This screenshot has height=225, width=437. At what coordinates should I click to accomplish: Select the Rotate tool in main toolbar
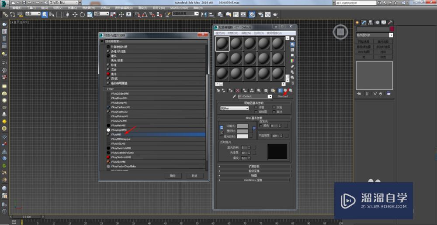pos(82,14)
